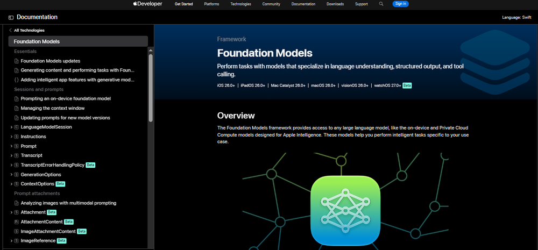
Task: Click the sidebar scrollbar up arrow
Action: tap(151, 50)
